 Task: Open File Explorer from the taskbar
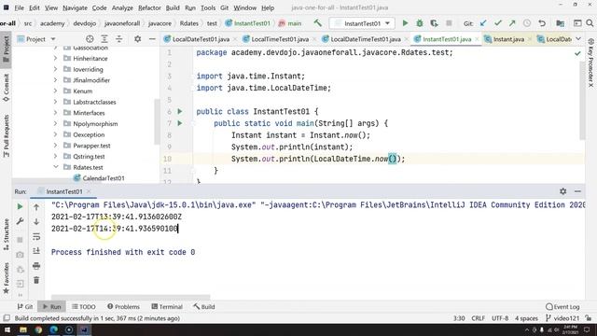(23, 329)
